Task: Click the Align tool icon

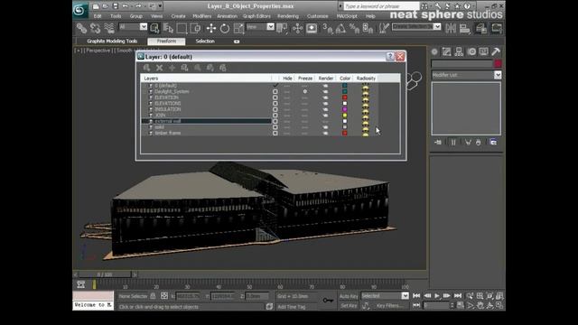Action: pyautogui.click(x=464, y=28)
